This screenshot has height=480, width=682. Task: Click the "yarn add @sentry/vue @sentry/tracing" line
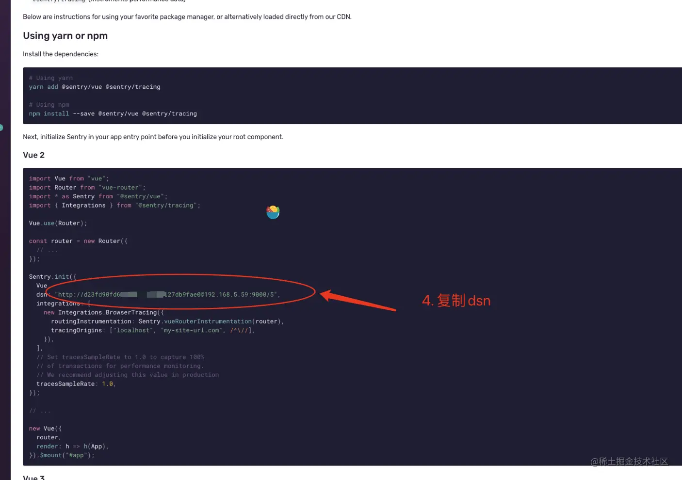click(x=95, y=87)
